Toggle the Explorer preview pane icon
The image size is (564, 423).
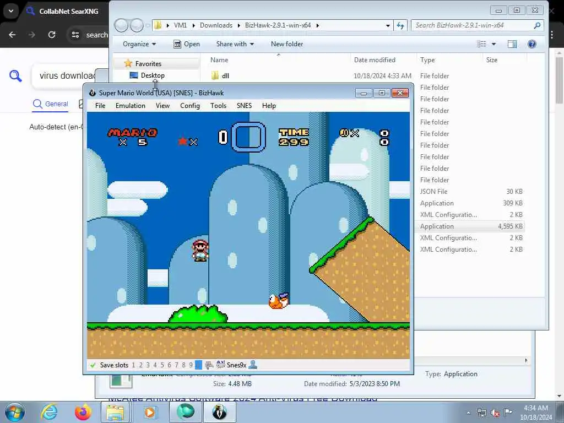pos(512,44)
